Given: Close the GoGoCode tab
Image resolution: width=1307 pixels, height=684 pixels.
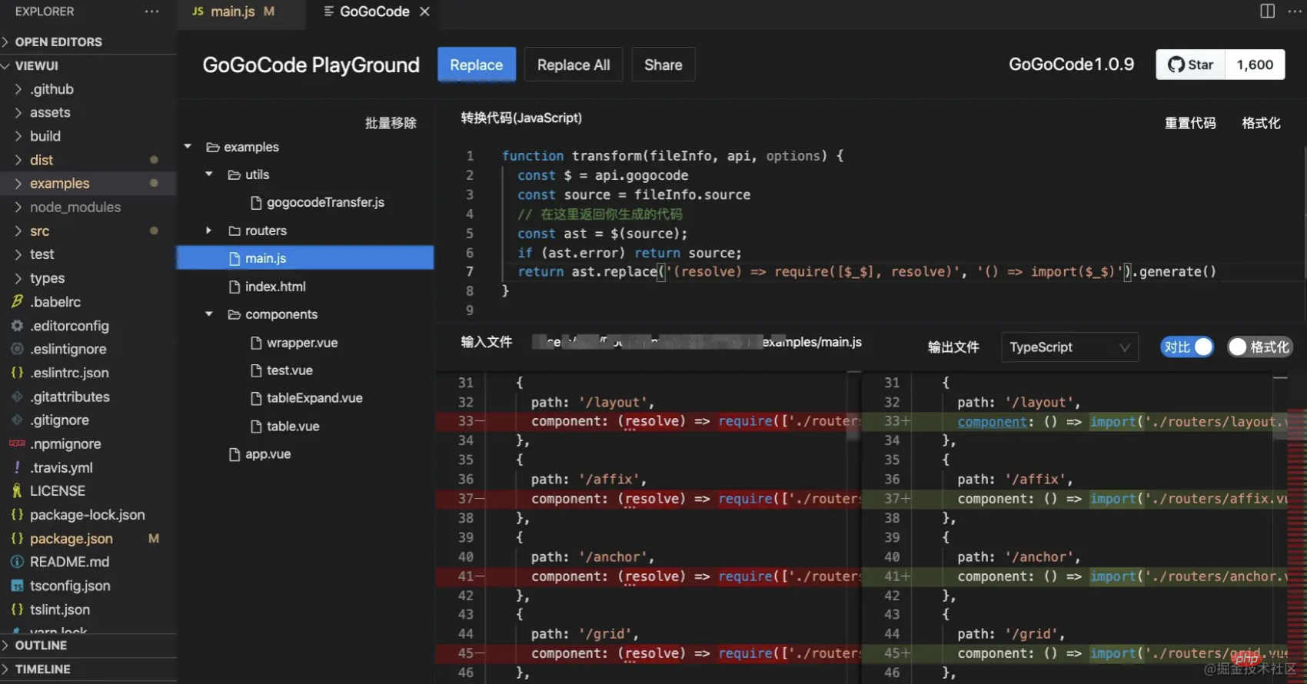Looking at the screenshot, I should (424, 12).
